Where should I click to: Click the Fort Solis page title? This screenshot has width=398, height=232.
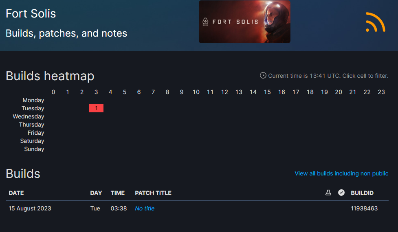coord(31,13)
